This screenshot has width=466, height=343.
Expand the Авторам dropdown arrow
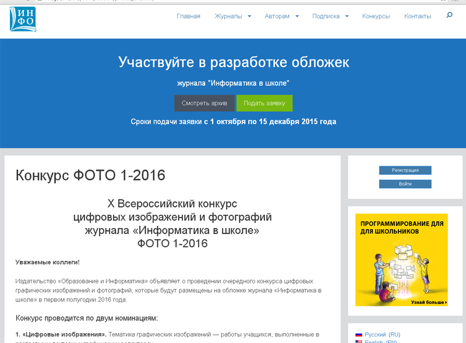point(297,16)
